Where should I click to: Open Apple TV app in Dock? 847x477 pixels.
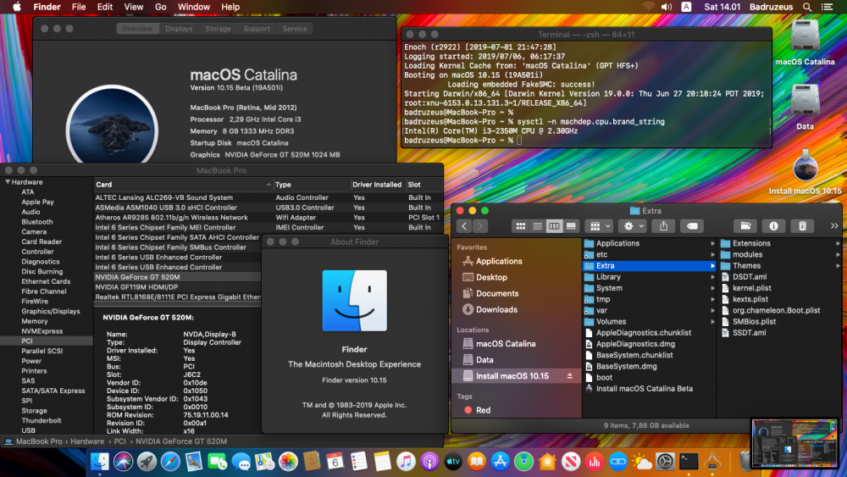(x=452, y=462)
